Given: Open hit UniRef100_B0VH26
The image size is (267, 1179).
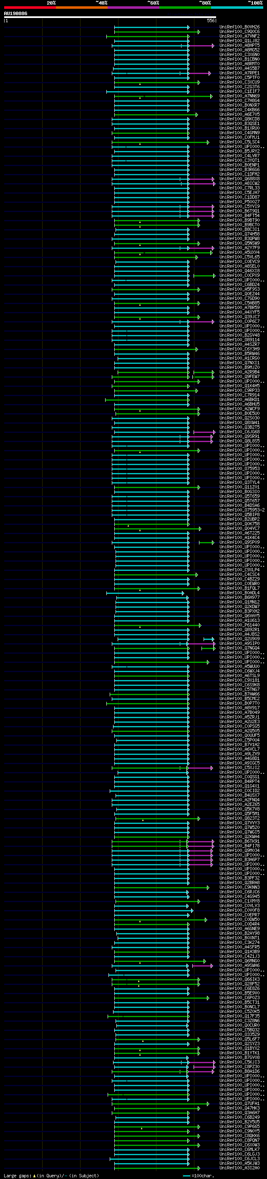Looking at the screenshot, I should (x=239, y=27).
